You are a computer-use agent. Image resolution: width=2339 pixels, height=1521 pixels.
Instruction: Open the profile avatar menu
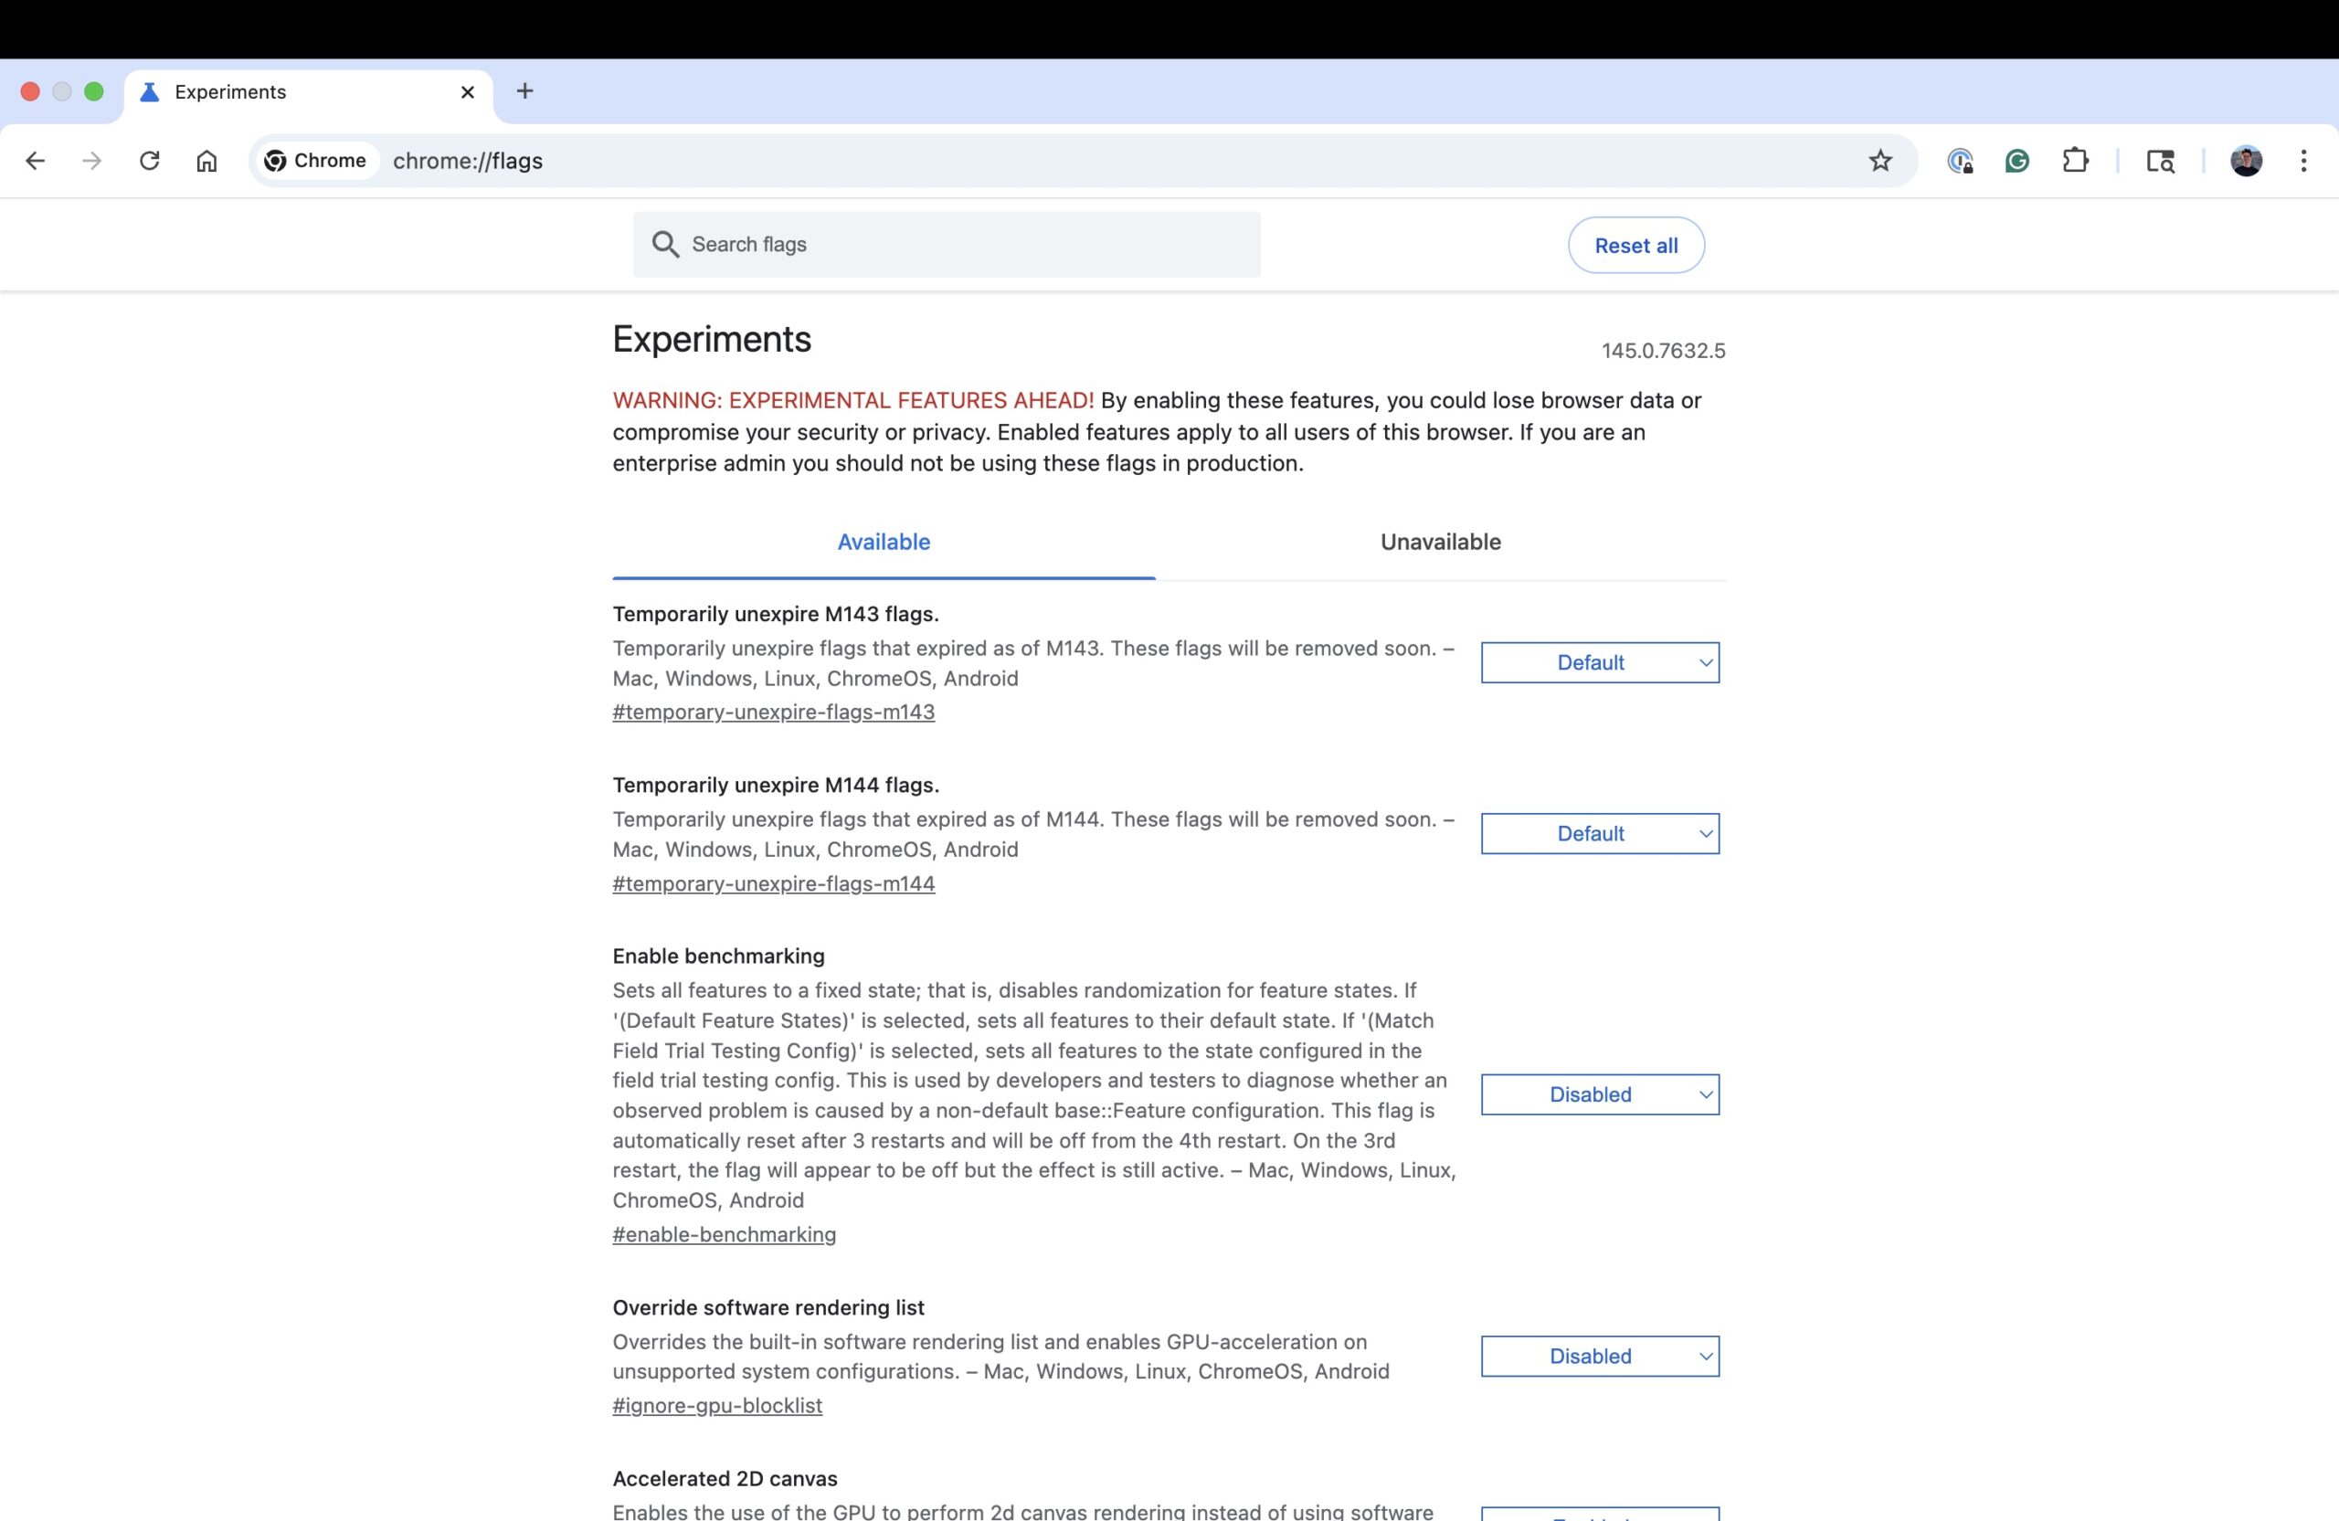(2246, 161)
